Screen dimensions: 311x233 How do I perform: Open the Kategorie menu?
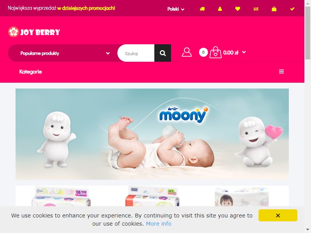[x=31, y=72]
